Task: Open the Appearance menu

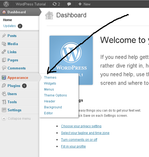Action: pyautogui.click(x=18, y=78)
